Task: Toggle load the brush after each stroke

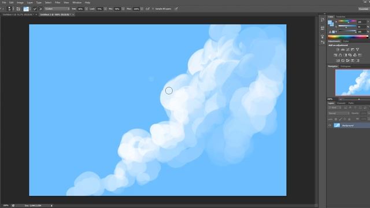Action: [35, 9]
